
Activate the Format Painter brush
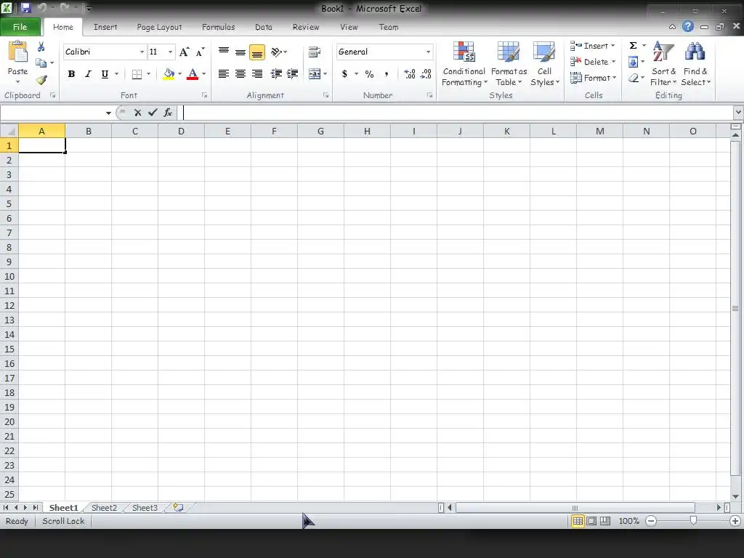point(41,80)
